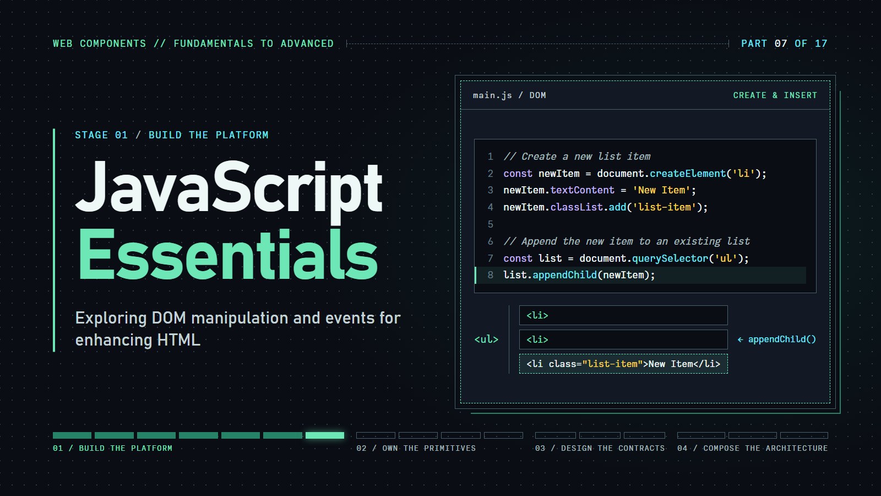This screenshot has width=881, height=496.
Task: Click the 'PART 07 OF 17' indicator
Action: click(784, 44)
